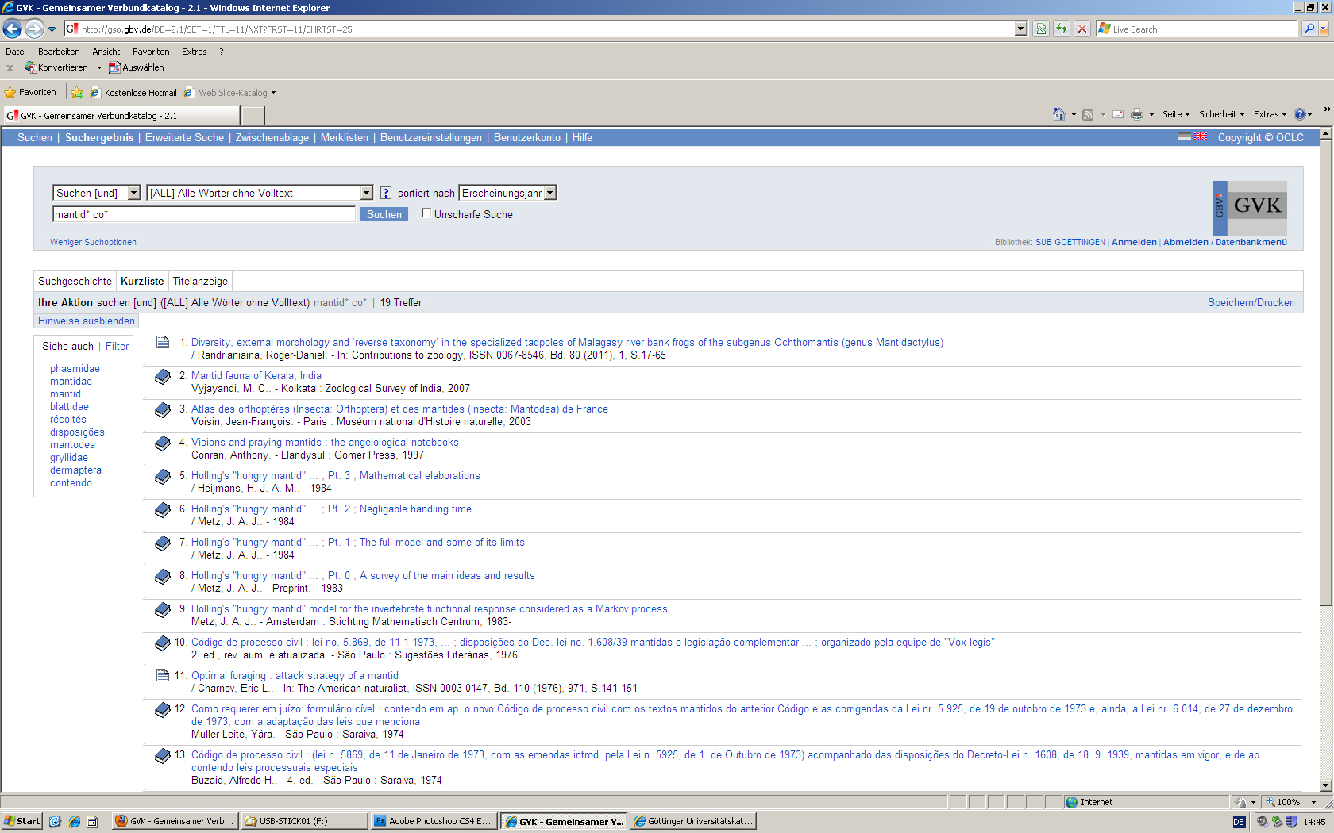Click the stop loading red X icon
The image size is (1334, 833).
coord(1081,29)
